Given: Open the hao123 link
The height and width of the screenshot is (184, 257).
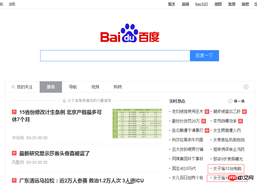Looking at the screenshot, I should click(x=201, y=4).
